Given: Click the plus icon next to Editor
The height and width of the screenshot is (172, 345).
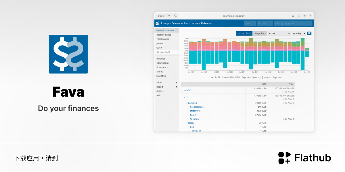Looking at the screenshot, I should (177, 83).
